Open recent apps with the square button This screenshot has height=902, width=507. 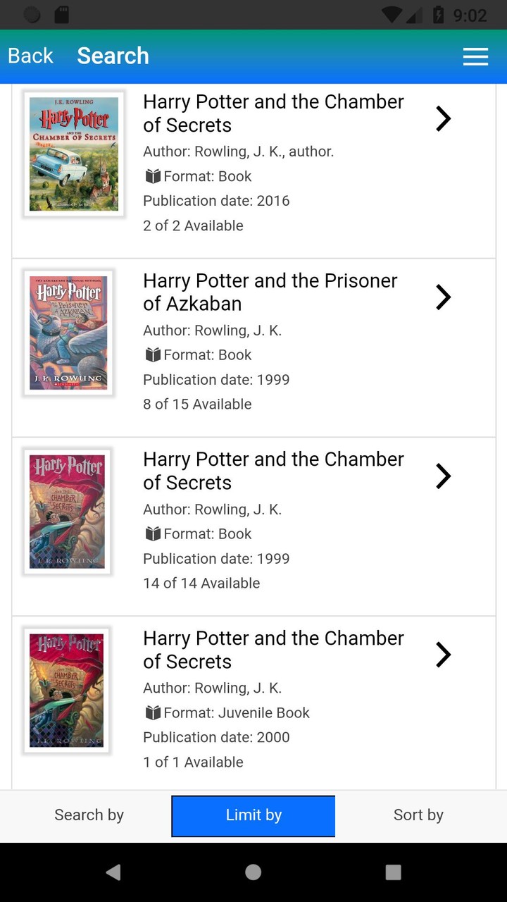pos(392,872)
